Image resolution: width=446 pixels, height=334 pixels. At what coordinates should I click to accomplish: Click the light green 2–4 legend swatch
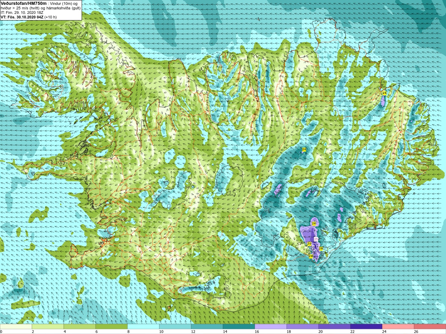click(48, 327)
